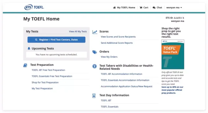
Task: Click the Orders section heading
Action: coord(104,52)
